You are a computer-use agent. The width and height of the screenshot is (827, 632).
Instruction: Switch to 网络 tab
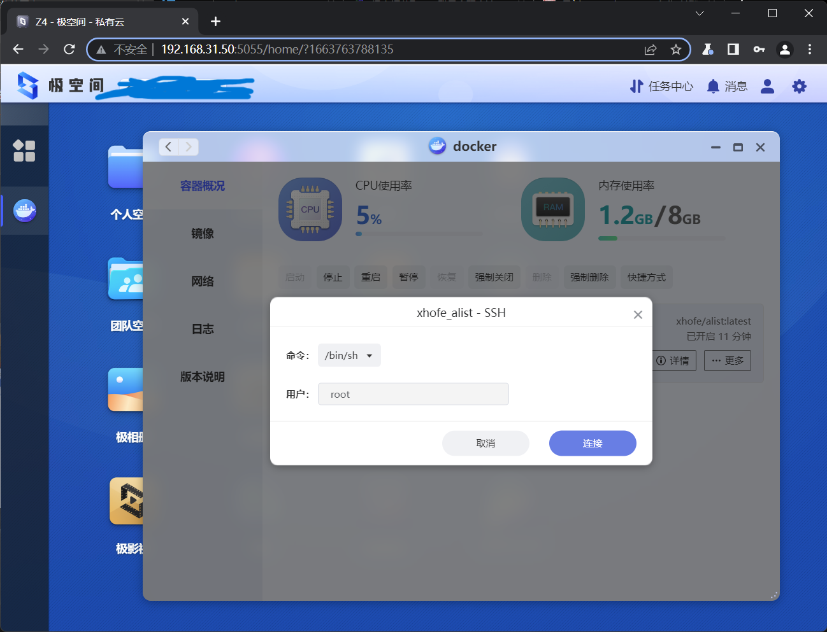pos(203,281)
